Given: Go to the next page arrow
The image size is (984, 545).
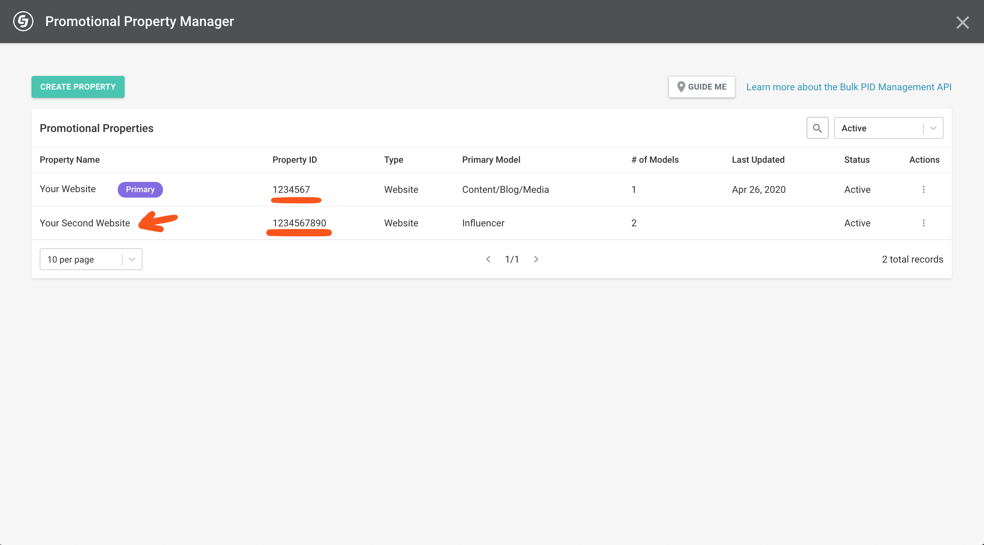Looking at the screenshot, I should [536, 260].
